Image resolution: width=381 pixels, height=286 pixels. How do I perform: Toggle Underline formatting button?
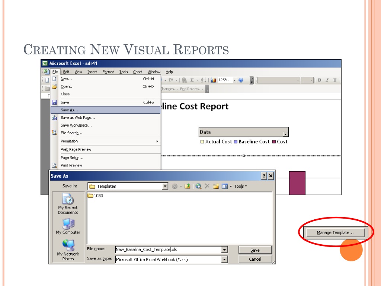tap(335, 80)
